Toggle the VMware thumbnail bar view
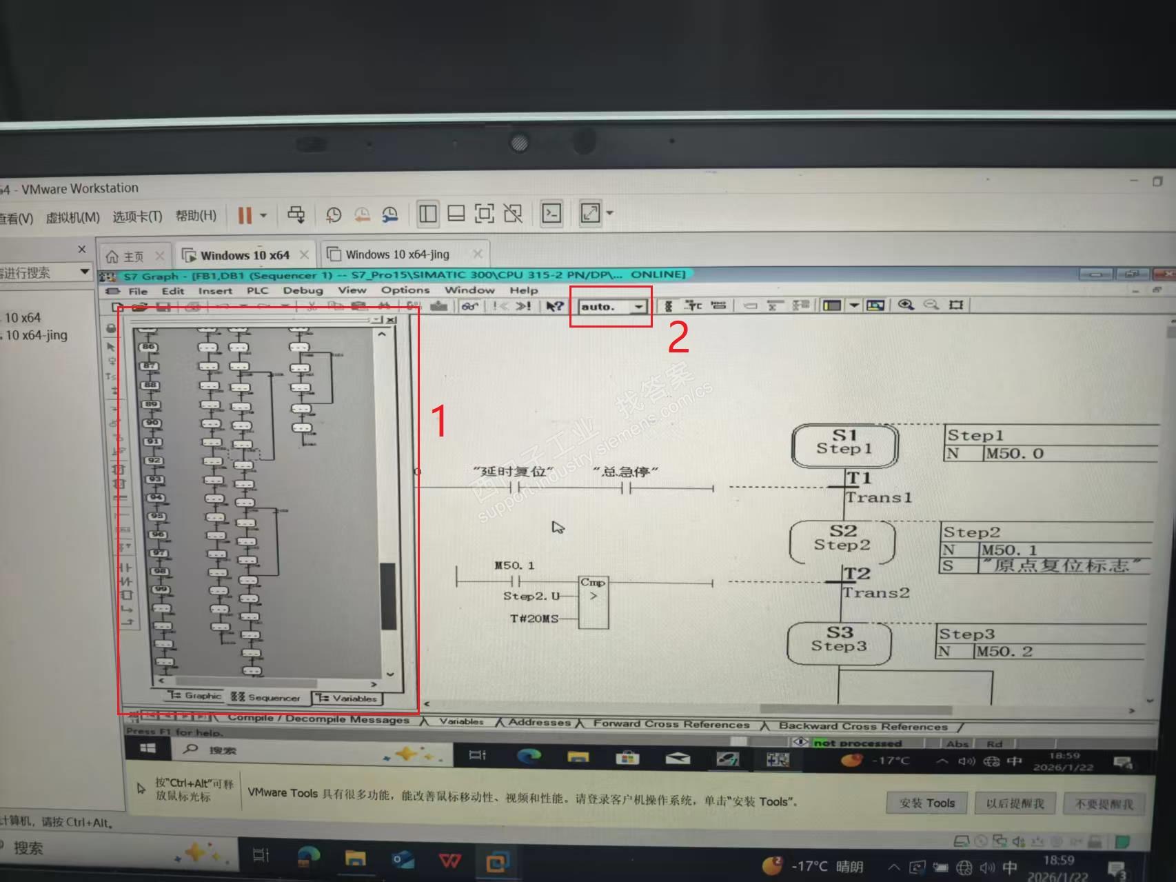1176x882 pixels. [x=456, y=214]
